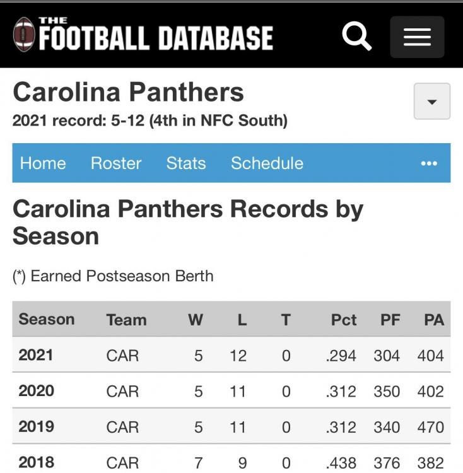Viewport: 463px width, 473px height.
Task: Click the PF column header
Action: click(x=390, y=320)
